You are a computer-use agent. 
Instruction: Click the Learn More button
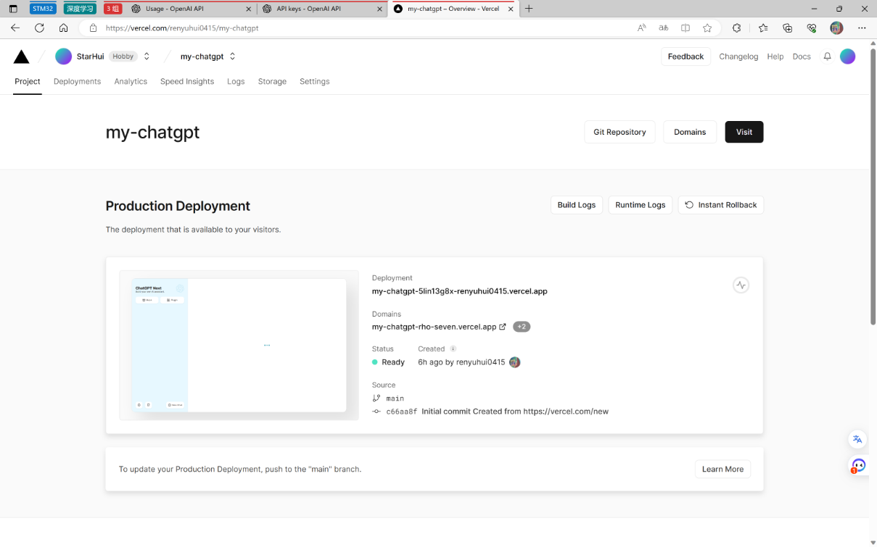click(x=722, y=469)
